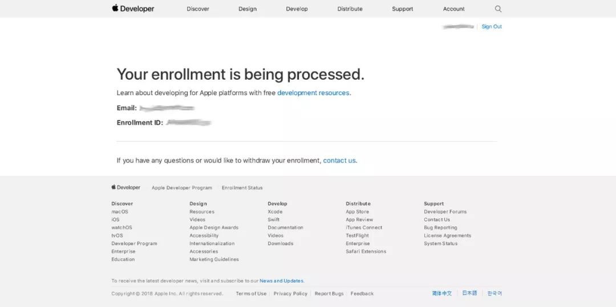
Task: Switch language to 日本語
Action: 469,293
